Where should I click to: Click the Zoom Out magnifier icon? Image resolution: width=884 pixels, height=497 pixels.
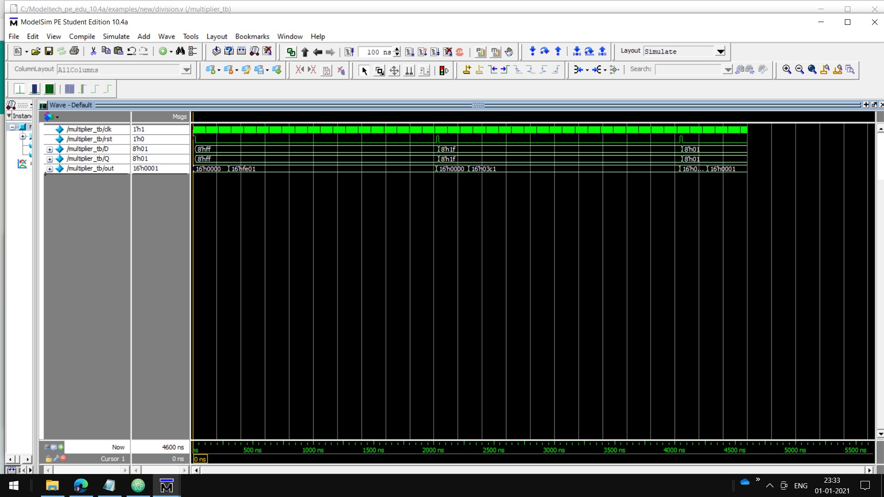(799, 69)
